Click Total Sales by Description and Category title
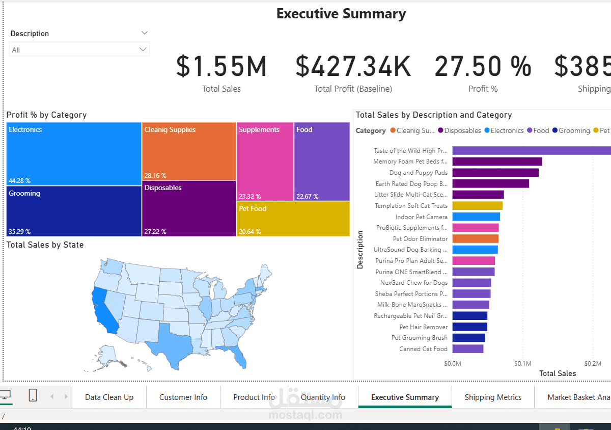This screenshot has height=430, width=611. click(434, 115)
